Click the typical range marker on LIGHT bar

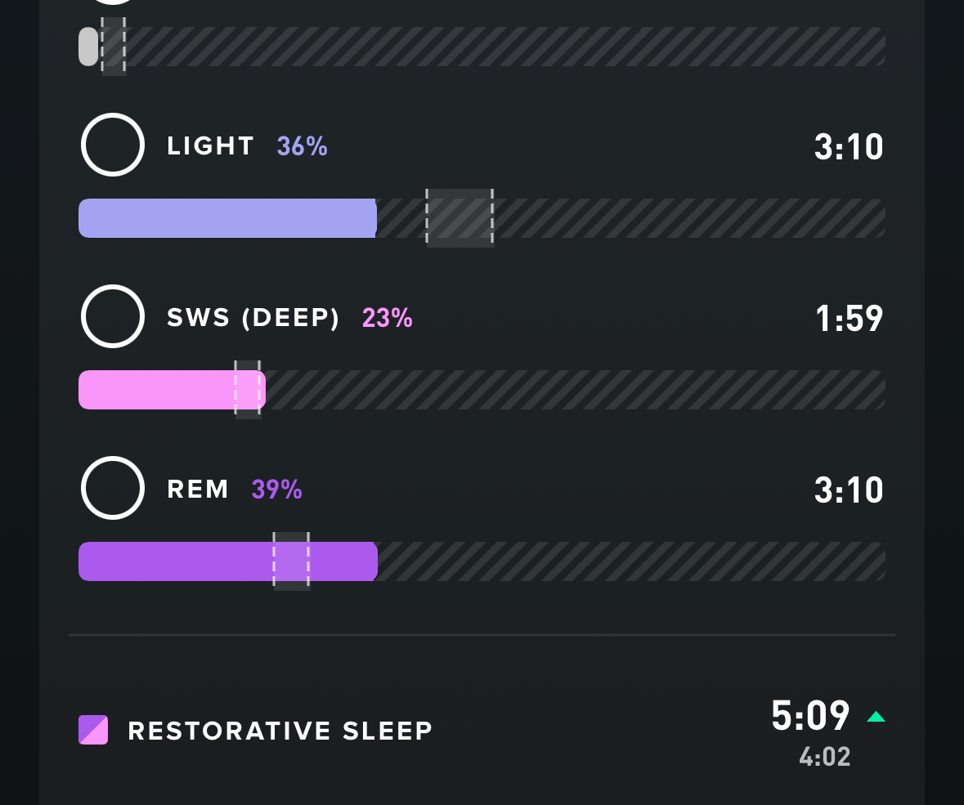point(460,218)
